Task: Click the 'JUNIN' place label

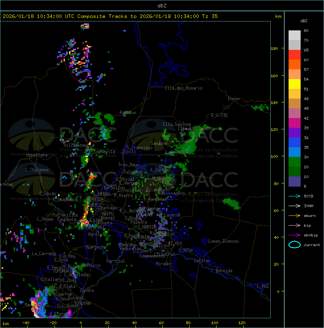Action: pos(143,237)
